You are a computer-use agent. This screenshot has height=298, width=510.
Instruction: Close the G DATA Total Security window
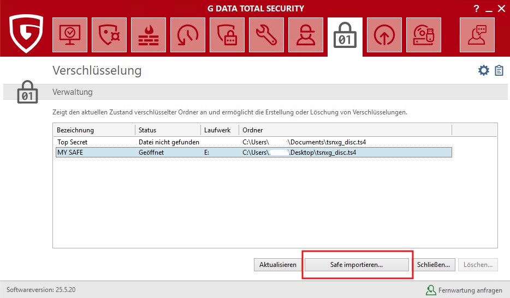tap(502, 8)
